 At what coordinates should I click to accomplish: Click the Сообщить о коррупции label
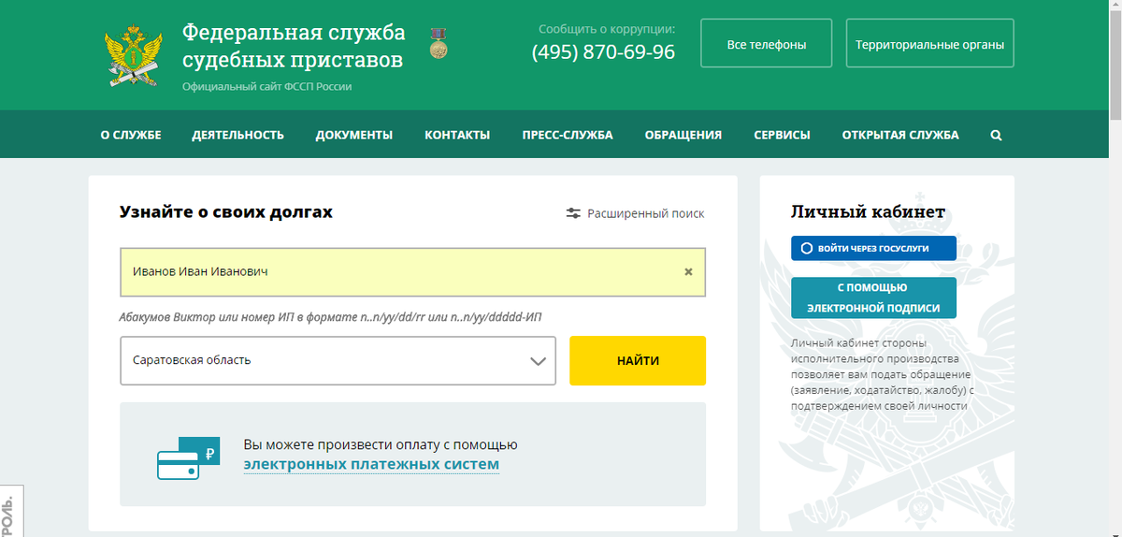tap(607, 29)
